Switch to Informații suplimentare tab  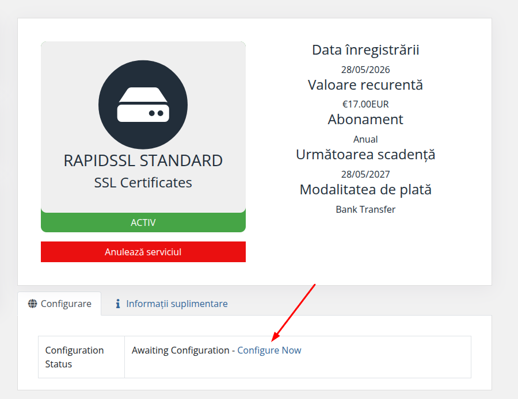(172, 304)
